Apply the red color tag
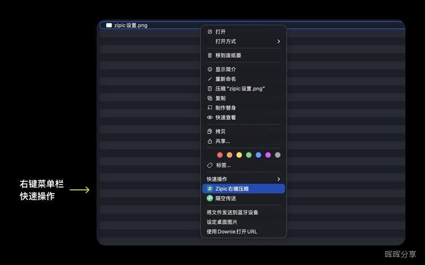Image resolution: width=425 pixels, height=265 pixels. [x=220, y=155]
